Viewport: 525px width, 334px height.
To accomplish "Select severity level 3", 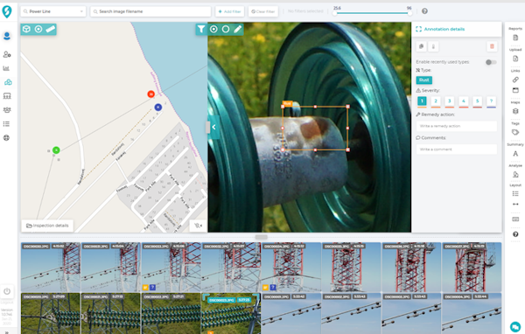I will (x=450, y=101).
